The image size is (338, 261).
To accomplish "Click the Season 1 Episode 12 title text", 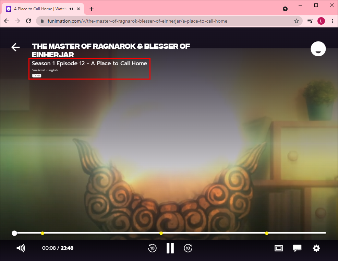I will pos(89,63).
